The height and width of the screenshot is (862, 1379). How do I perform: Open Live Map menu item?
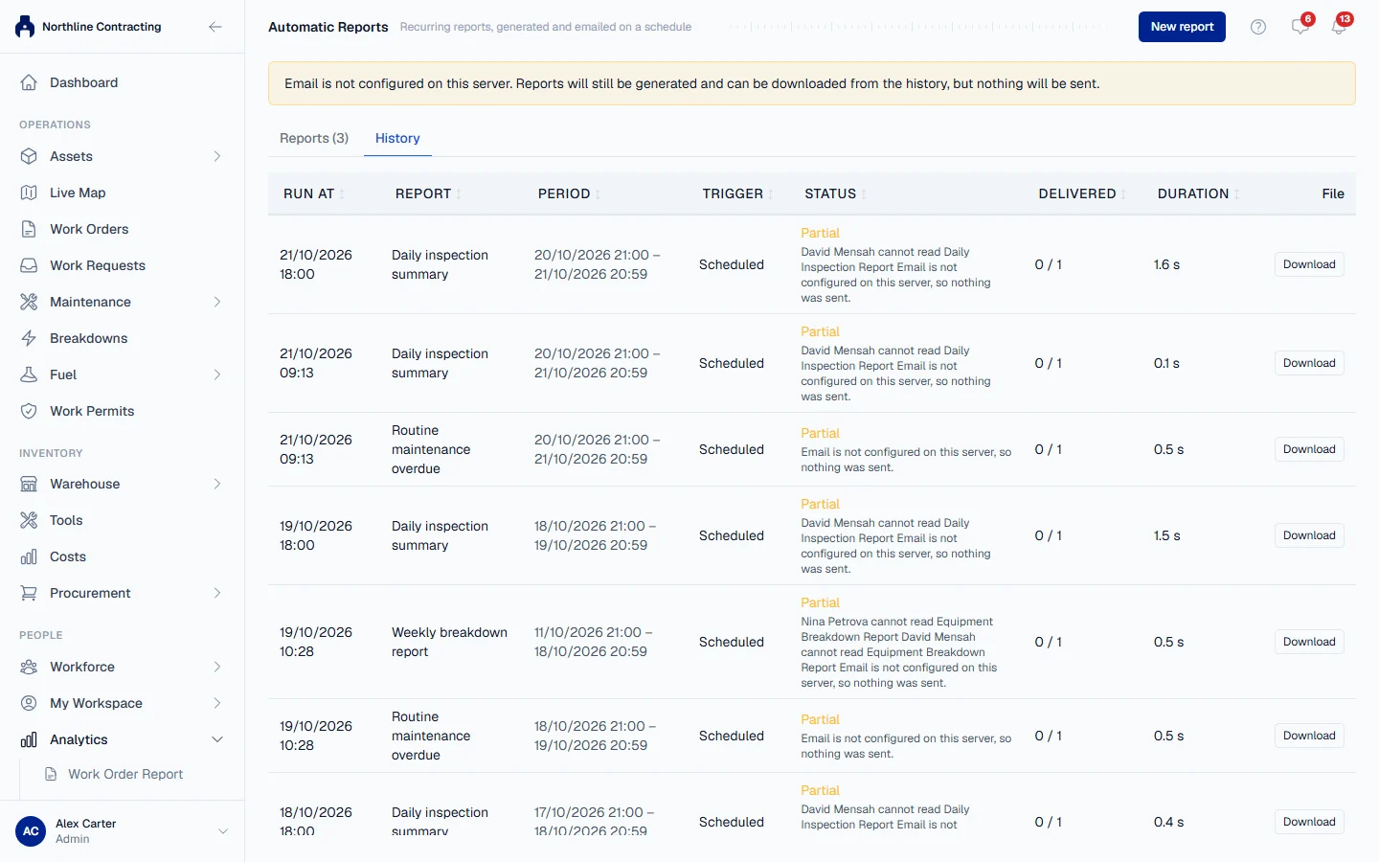tap(122, 193)
